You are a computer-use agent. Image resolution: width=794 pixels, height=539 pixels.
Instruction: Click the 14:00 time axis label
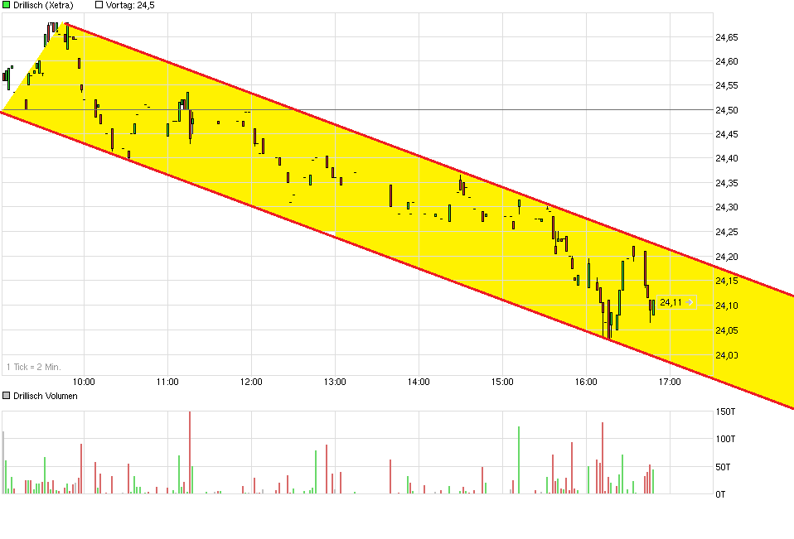tap(419, 382)
